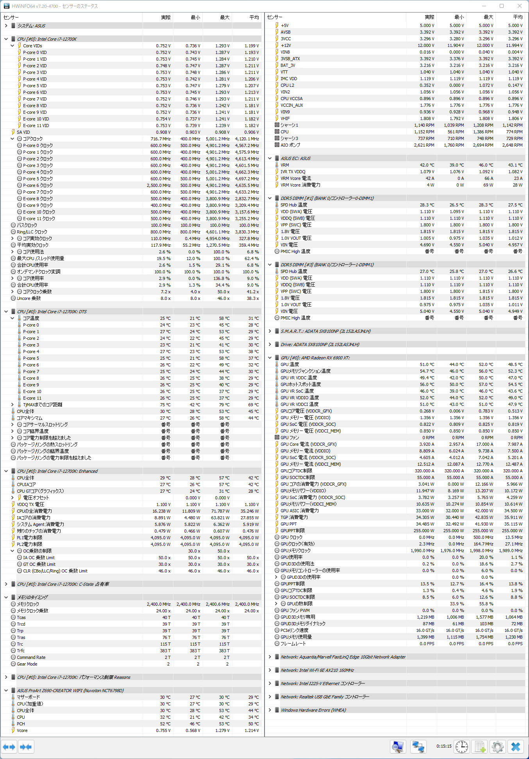The height and width of the screenshot is (759, 529).
Task: Click the left panel センサー column header
Action: [71, 17]
